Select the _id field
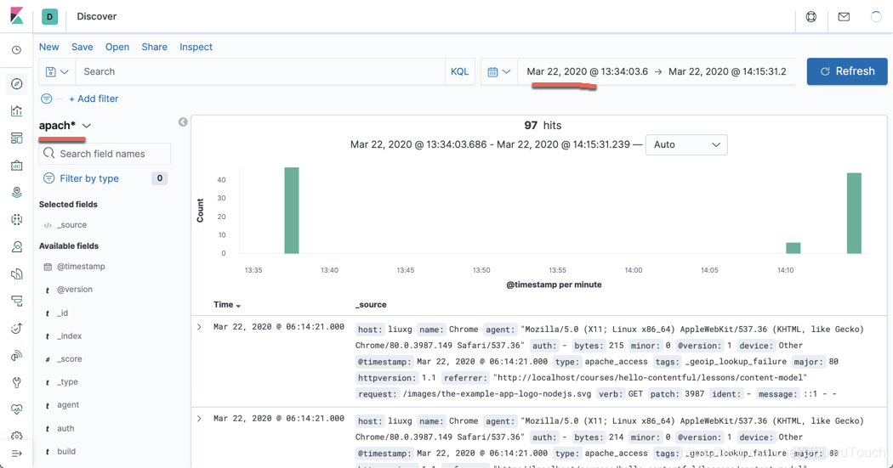 63,313
